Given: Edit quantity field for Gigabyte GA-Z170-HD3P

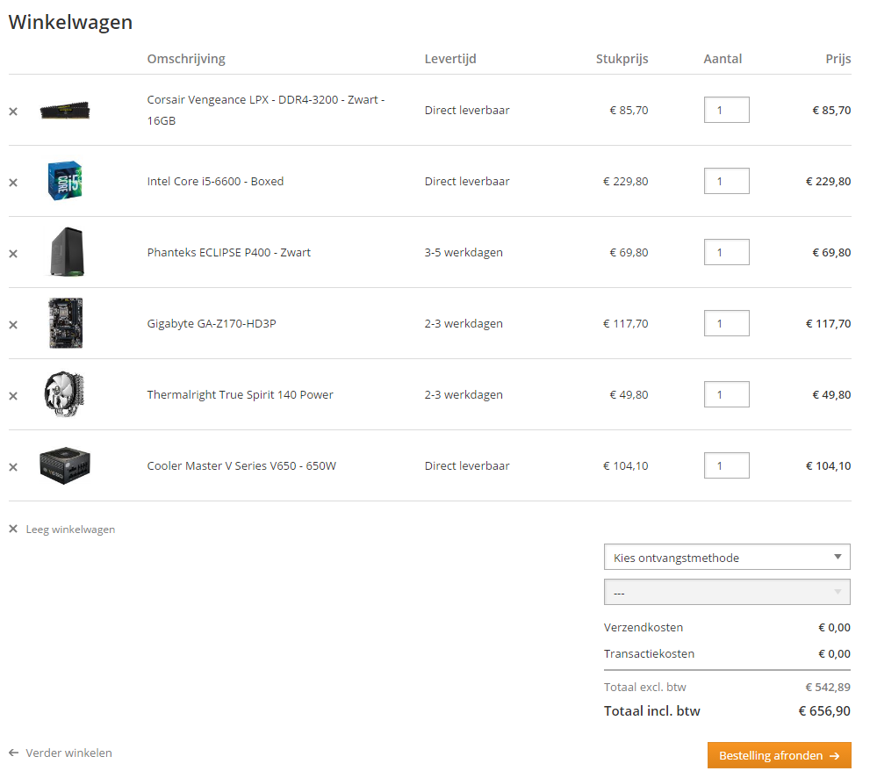Looking at the screenshot, I should pos(726,323).
